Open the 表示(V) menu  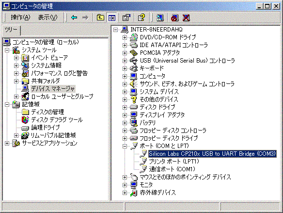point(47,17)
